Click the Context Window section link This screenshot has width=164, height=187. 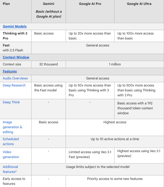pos(16,57)
